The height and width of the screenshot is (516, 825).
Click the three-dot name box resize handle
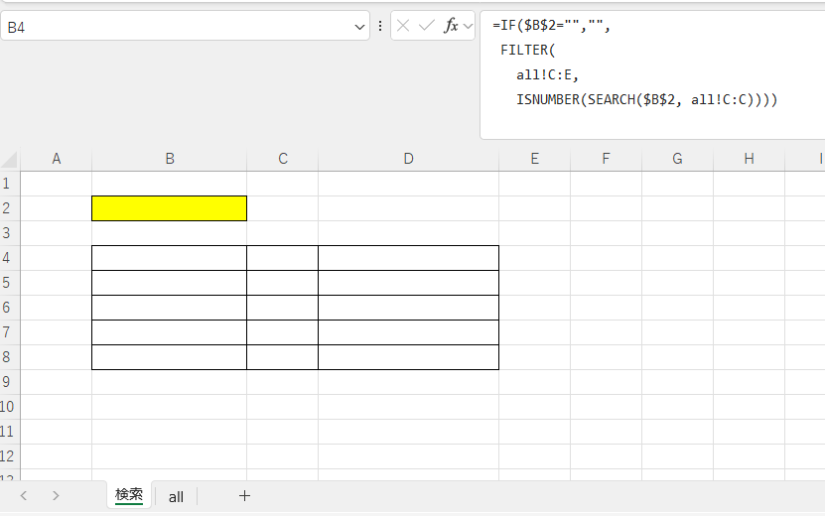tap(380, 27)
